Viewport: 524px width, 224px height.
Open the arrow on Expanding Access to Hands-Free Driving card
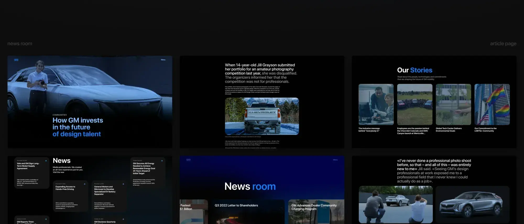84,184
